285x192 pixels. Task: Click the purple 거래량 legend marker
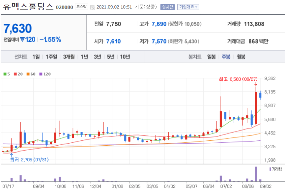pyautogui.click(x=270, y=169)
